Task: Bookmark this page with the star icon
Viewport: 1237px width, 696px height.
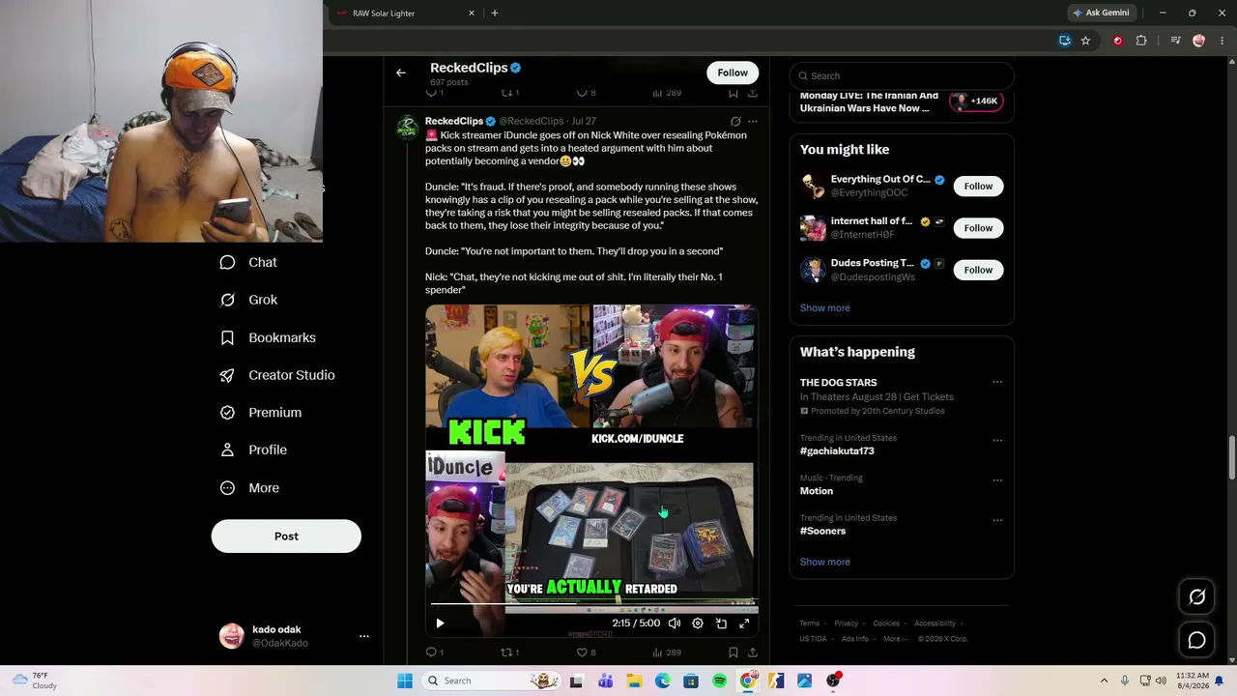Action: click(1085, 41)
